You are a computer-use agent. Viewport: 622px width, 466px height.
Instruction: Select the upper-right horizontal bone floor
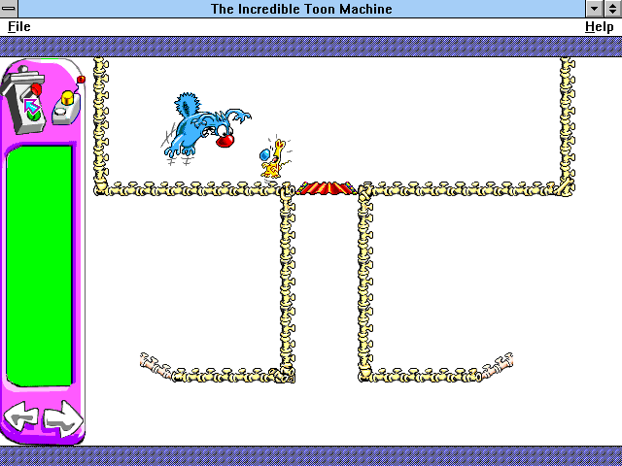[466, 189]
